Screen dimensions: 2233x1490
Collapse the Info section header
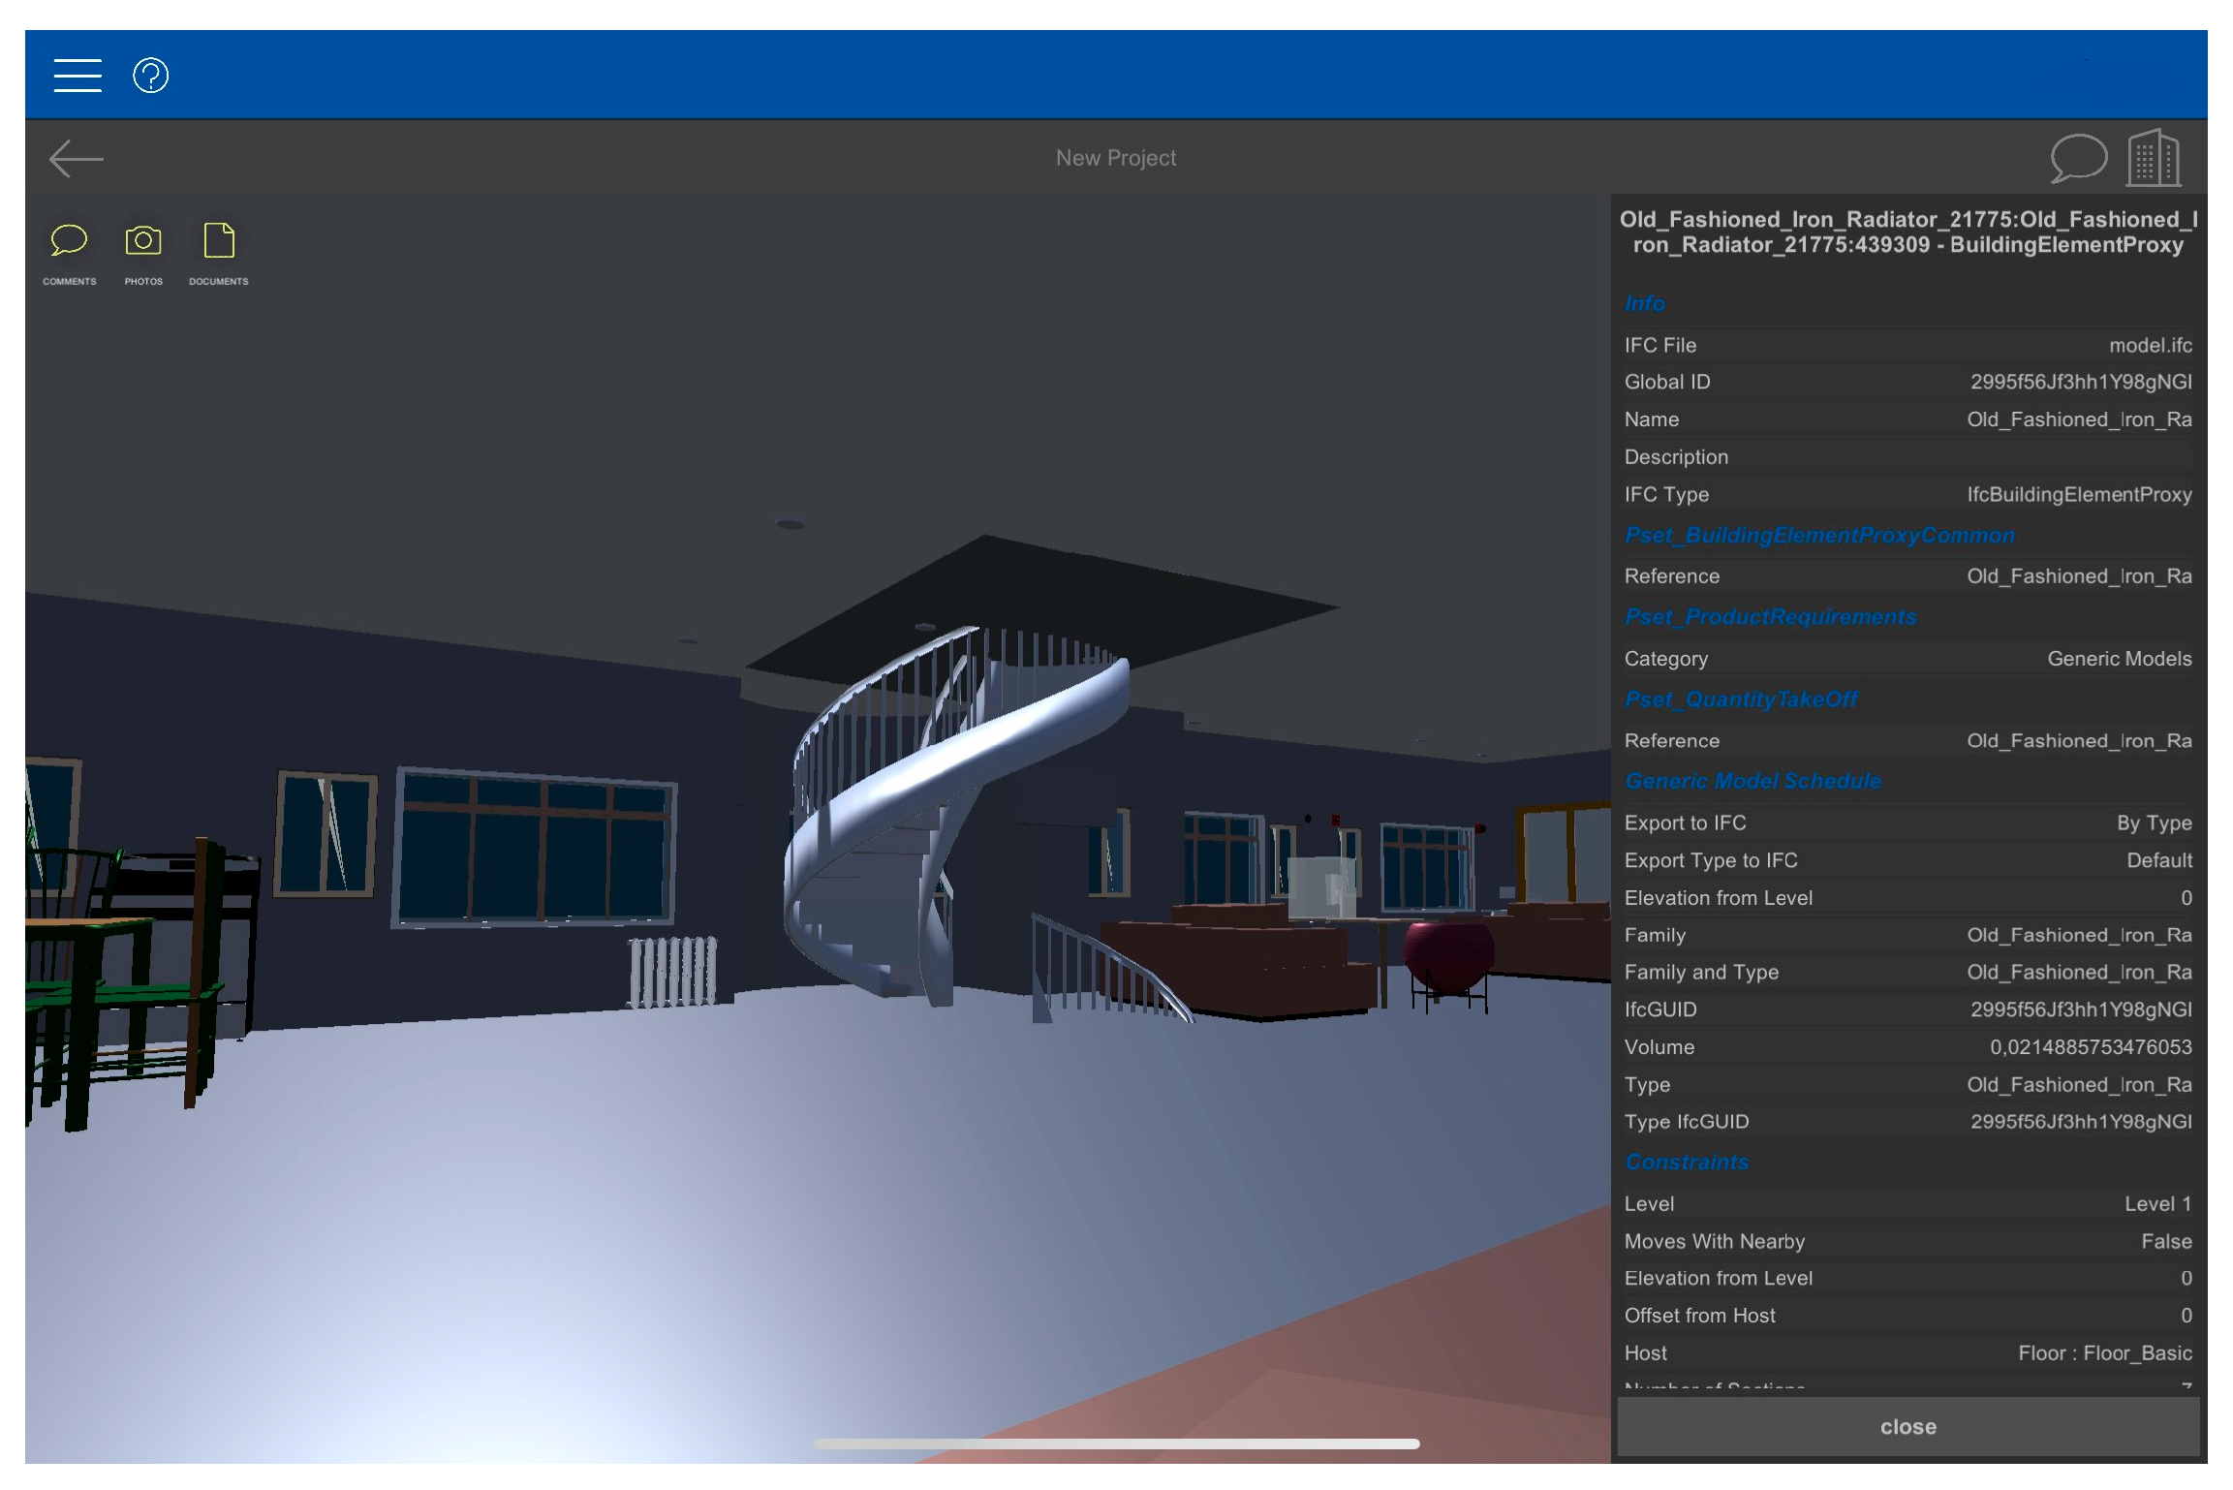tap(1645, 304)
